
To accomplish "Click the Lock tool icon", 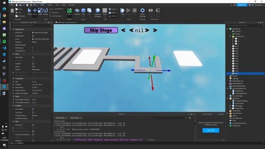I will (x=110, y=12).
